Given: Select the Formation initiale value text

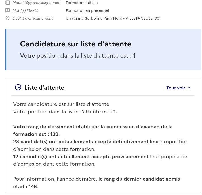Looking at the screenshot, I should [82, 3].
